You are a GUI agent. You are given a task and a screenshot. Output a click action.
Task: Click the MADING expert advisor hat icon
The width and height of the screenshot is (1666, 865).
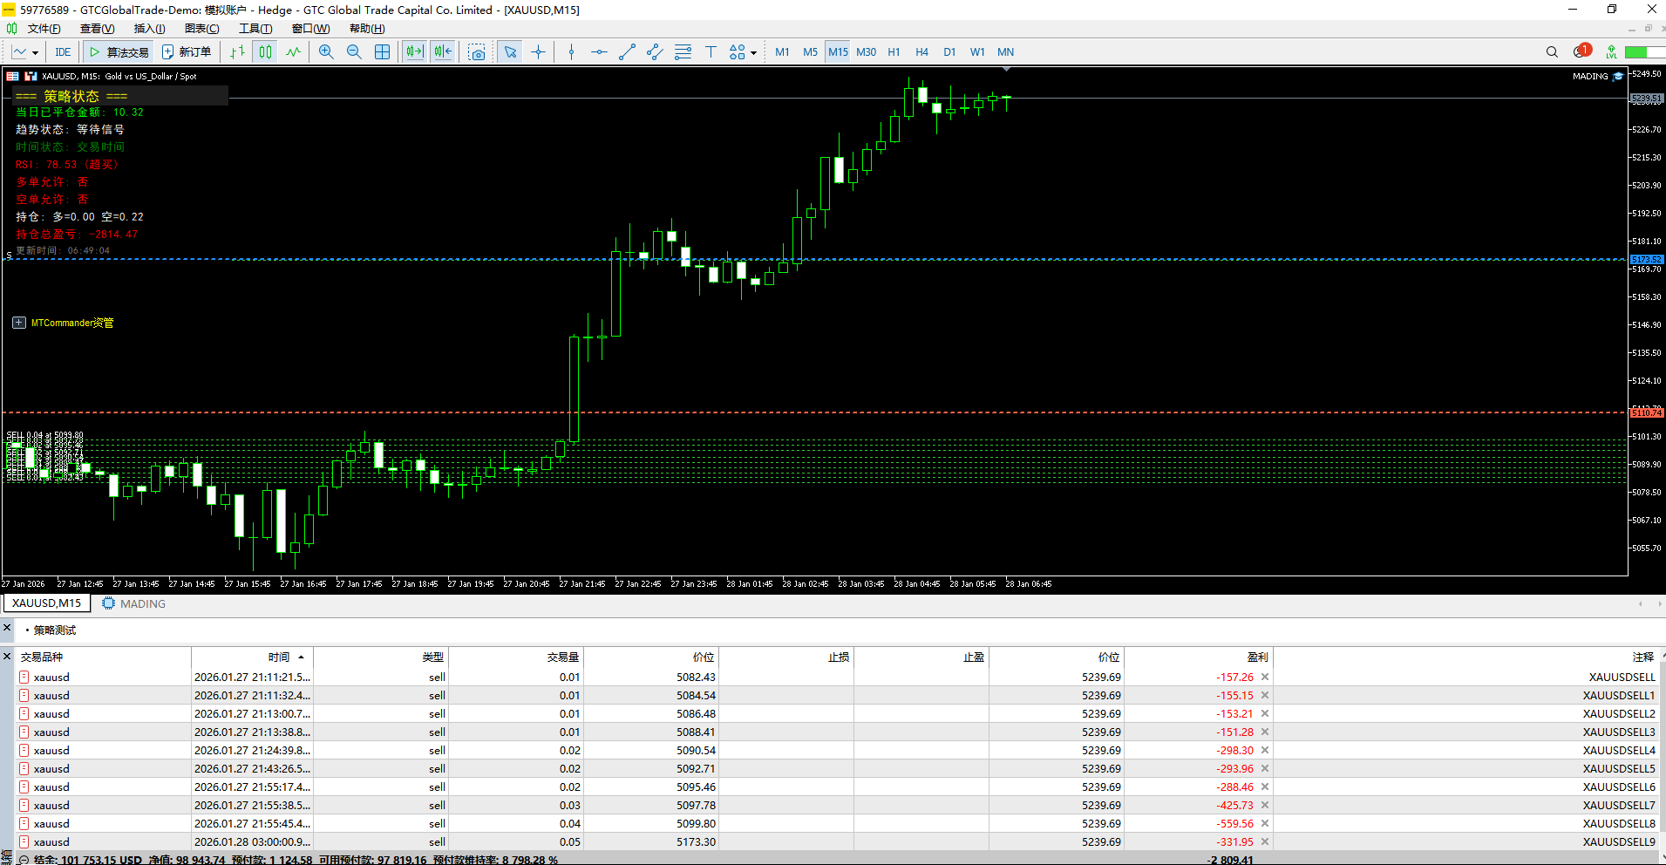click(x=1619, y=76)
